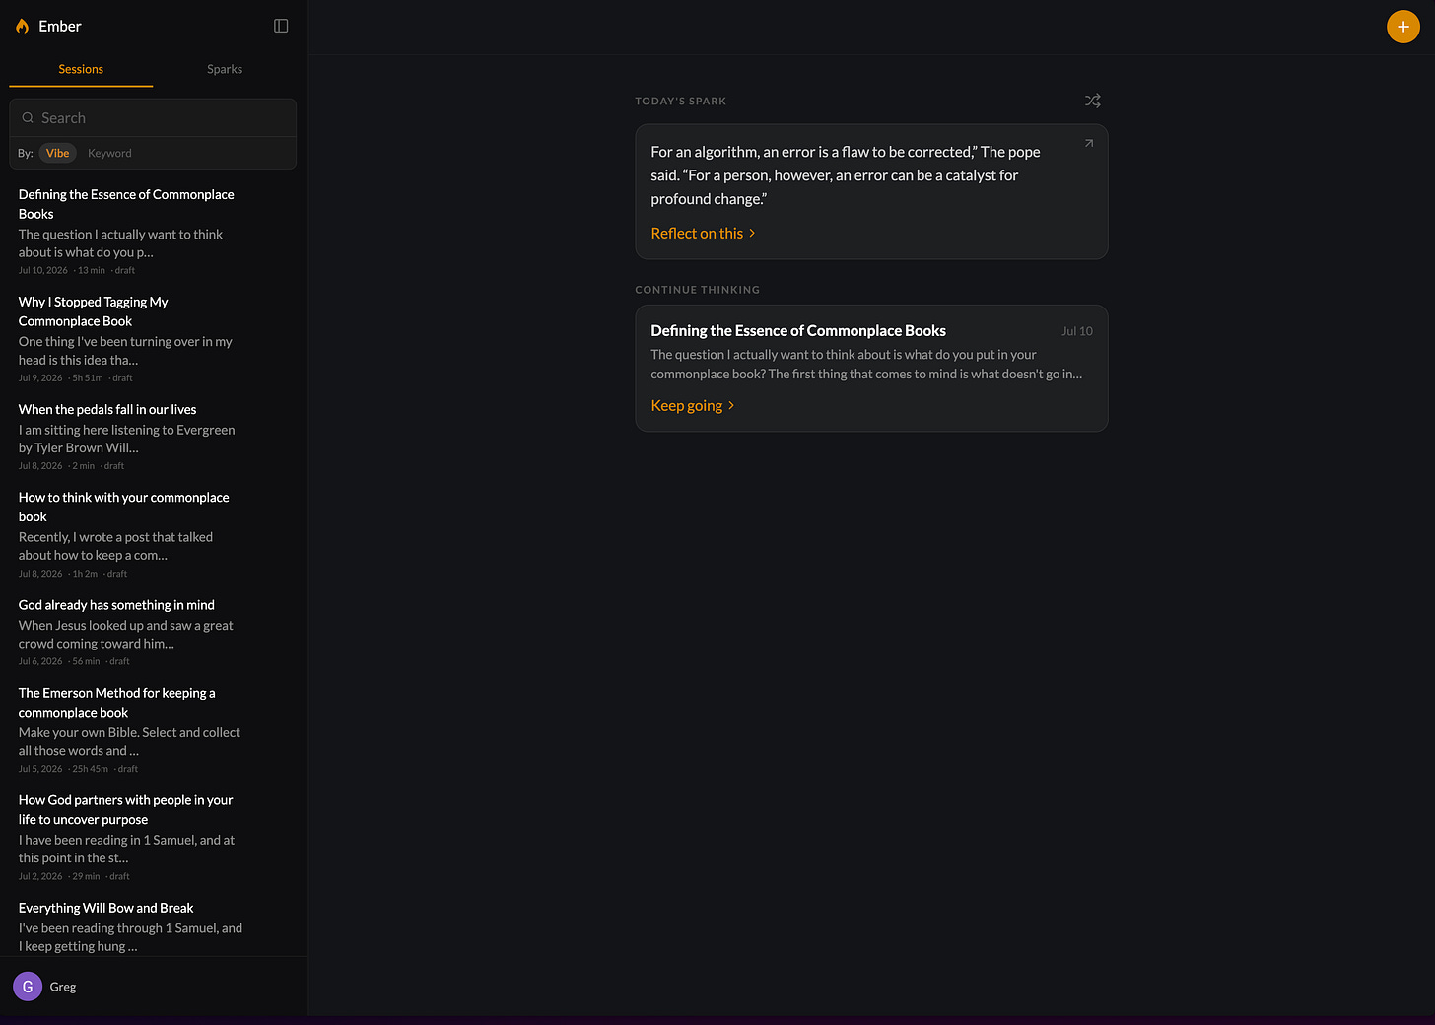Image resolution: width=1435 pixels, height=1025 pixels.
Task: Click the Ember app name
Action: [60, 27]
